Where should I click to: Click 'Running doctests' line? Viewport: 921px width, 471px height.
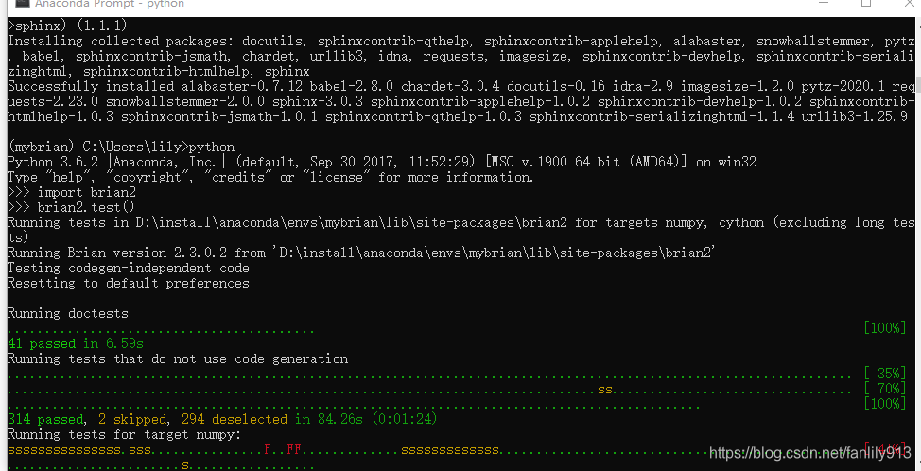click(67, 314)
